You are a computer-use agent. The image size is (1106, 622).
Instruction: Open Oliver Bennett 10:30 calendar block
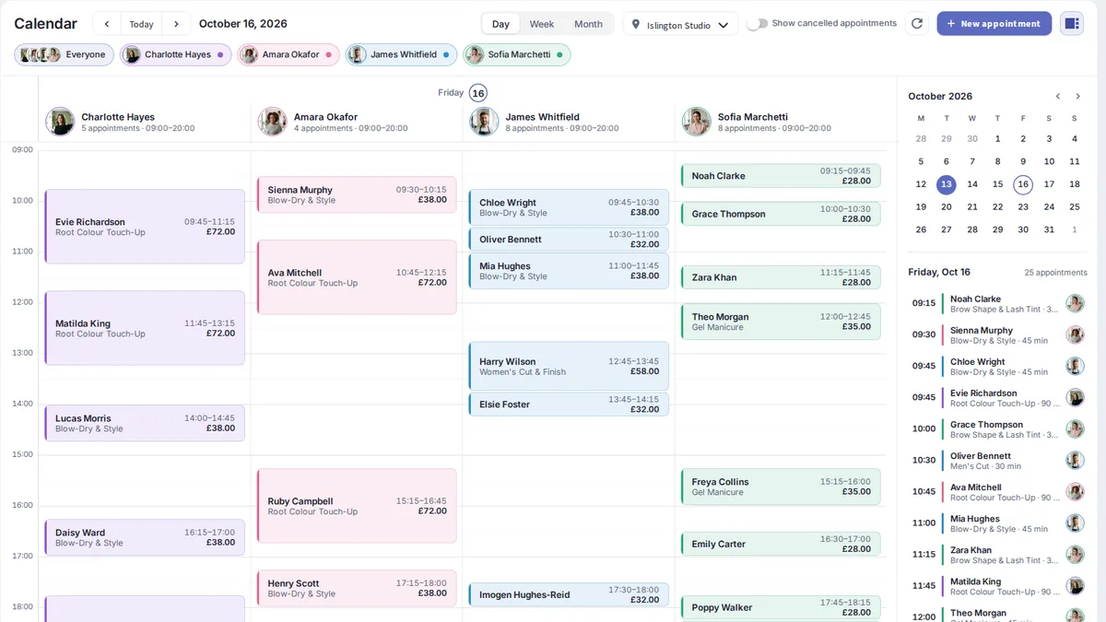pyautogui.click(x=569, y=240)
